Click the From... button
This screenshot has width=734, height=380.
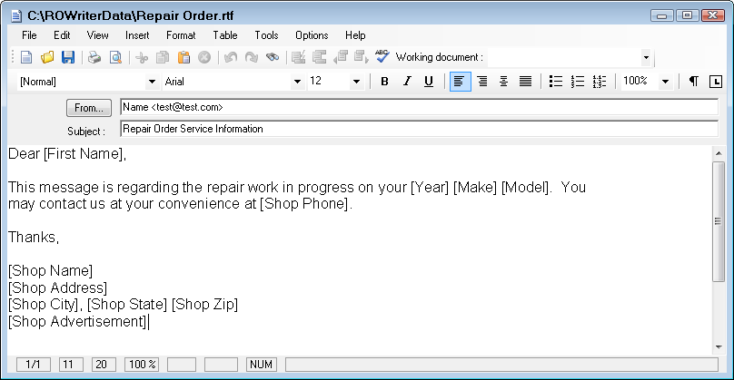[x=88, y=108]
